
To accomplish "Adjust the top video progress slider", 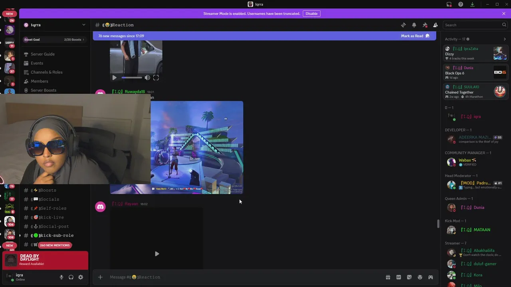I will (x=132, y=78).
